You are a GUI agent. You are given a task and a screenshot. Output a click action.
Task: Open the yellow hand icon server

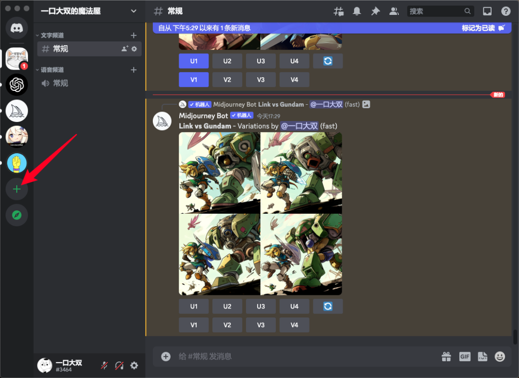pyautogui.click(x=16, y=163)
